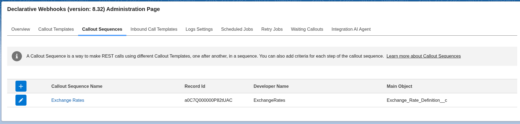Click the Record Id column header
This screenshot has height=124, width=520.
pyautogui.click(x=195, y=86)
